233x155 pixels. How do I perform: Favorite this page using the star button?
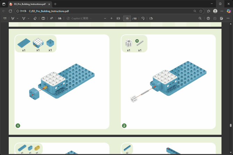(x=201, y=11)
